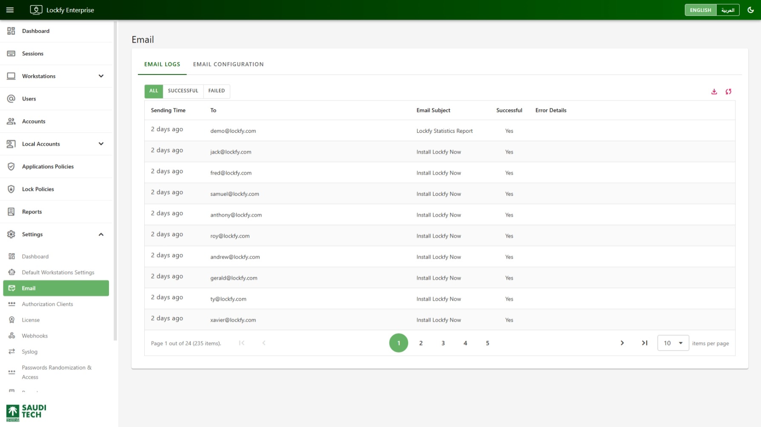The height and width of the screenshot is (427, 761).
Task: Filter logs by FAILED
Action: point(217,91)
